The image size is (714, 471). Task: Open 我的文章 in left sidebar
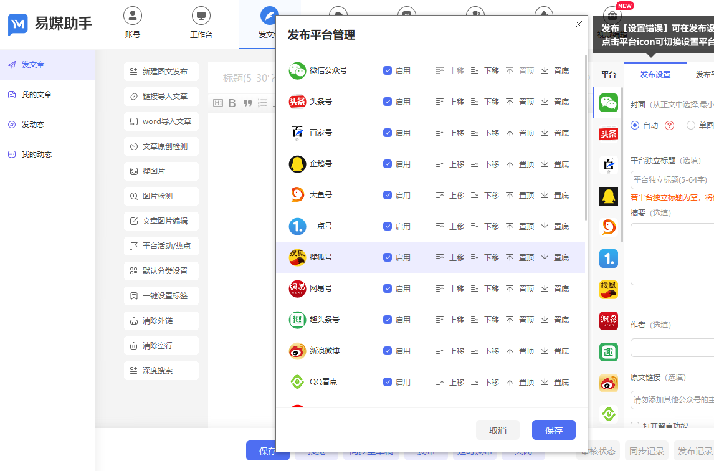pos(47,95)
